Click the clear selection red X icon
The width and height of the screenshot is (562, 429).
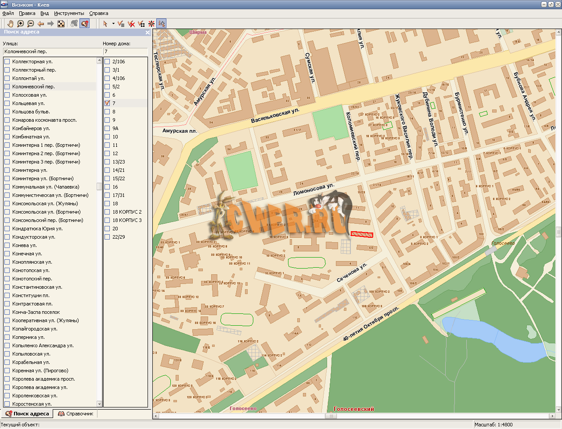point(131,24)
